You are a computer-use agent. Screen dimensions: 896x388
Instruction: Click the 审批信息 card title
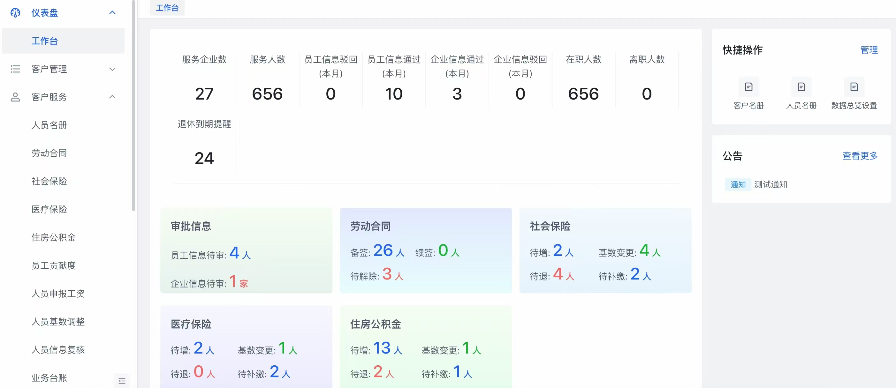[191, 227]
